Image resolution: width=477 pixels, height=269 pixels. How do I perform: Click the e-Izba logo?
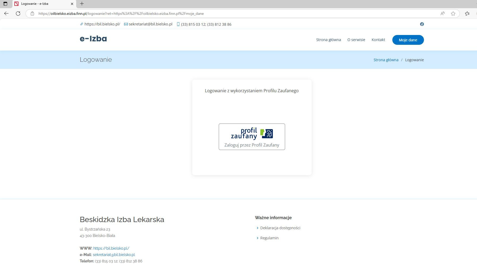click(93, 39)
